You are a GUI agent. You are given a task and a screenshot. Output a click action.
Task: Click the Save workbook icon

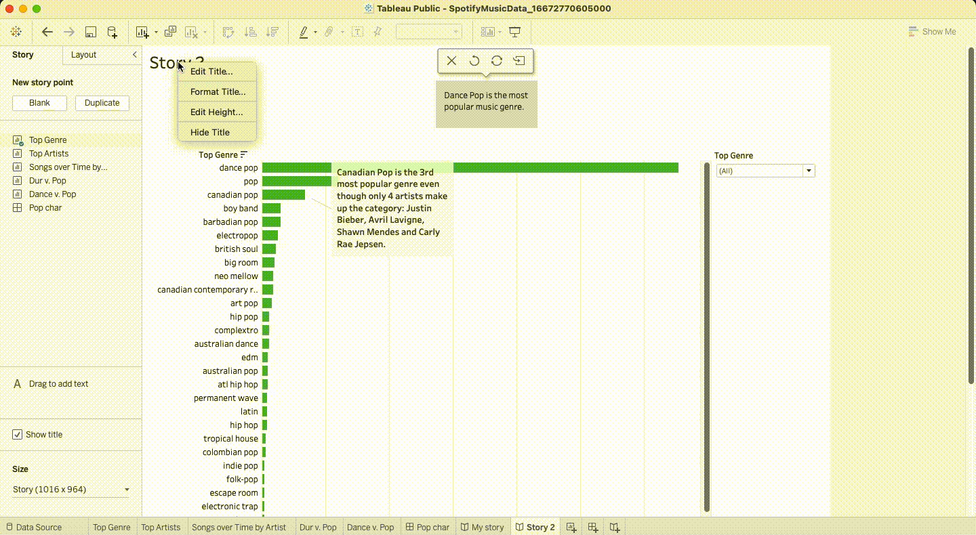click(90, 32)
